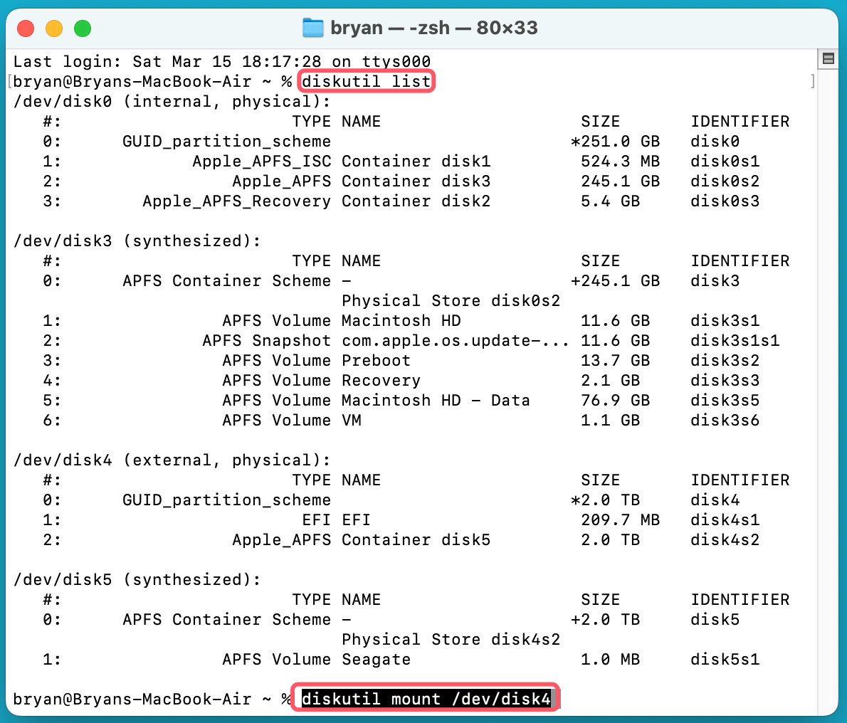The width and height of the screenshot is (847, 723).
Task: Click the right bracket mark beside first prompt
Action: 812,82
